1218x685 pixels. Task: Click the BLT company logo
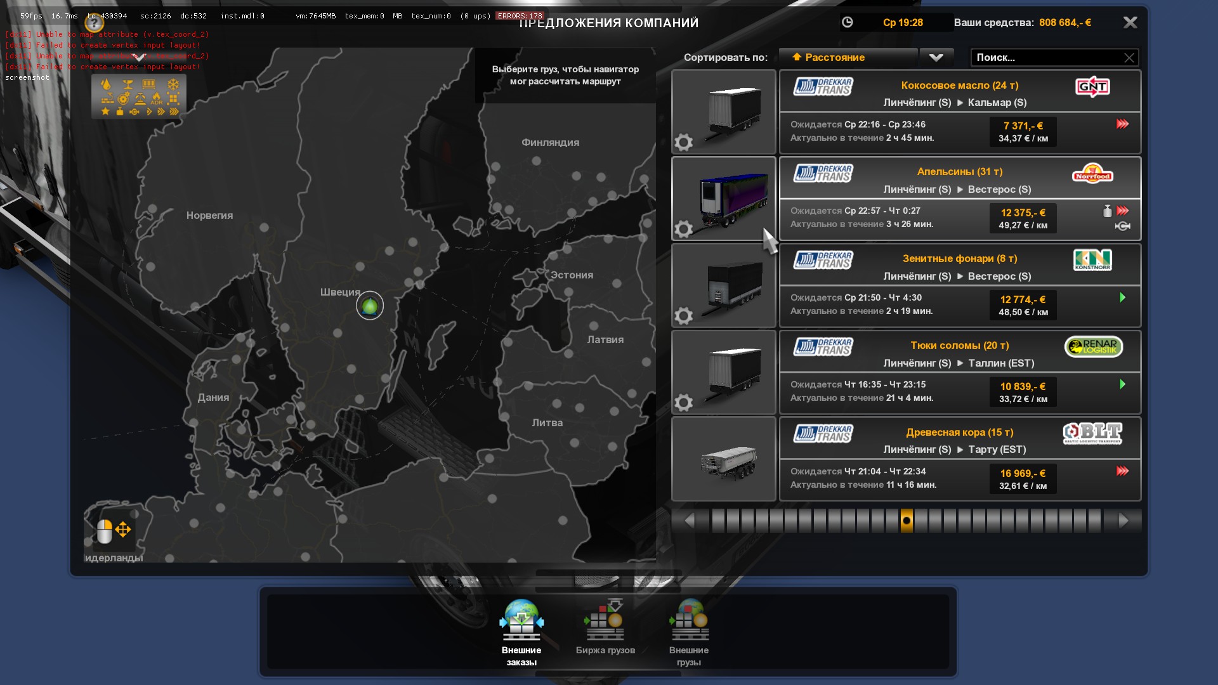click(x=1092, y=433)
